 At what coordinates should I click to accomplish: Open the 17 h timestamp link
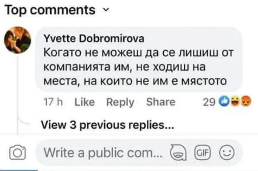(x=52, y=102)
